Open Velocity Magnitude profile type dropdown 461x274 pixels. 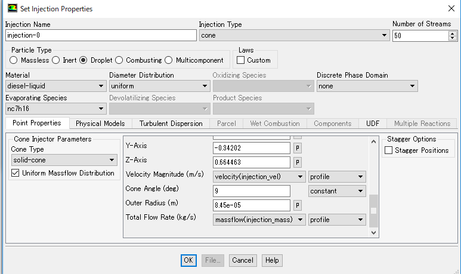coord(337,177)
